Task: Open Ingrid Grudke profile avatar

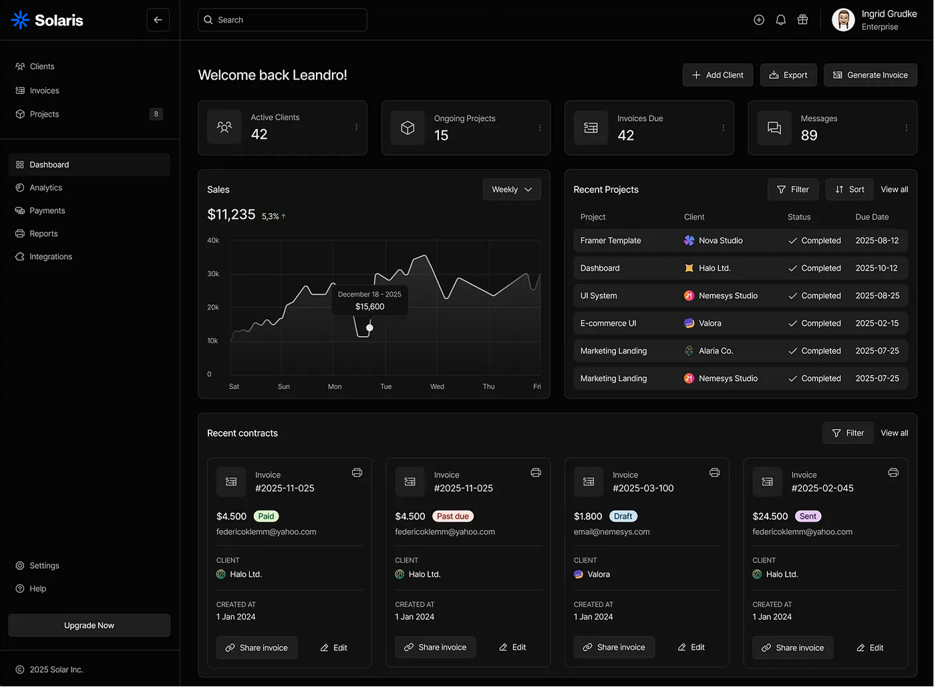Action: coord(843,20)
